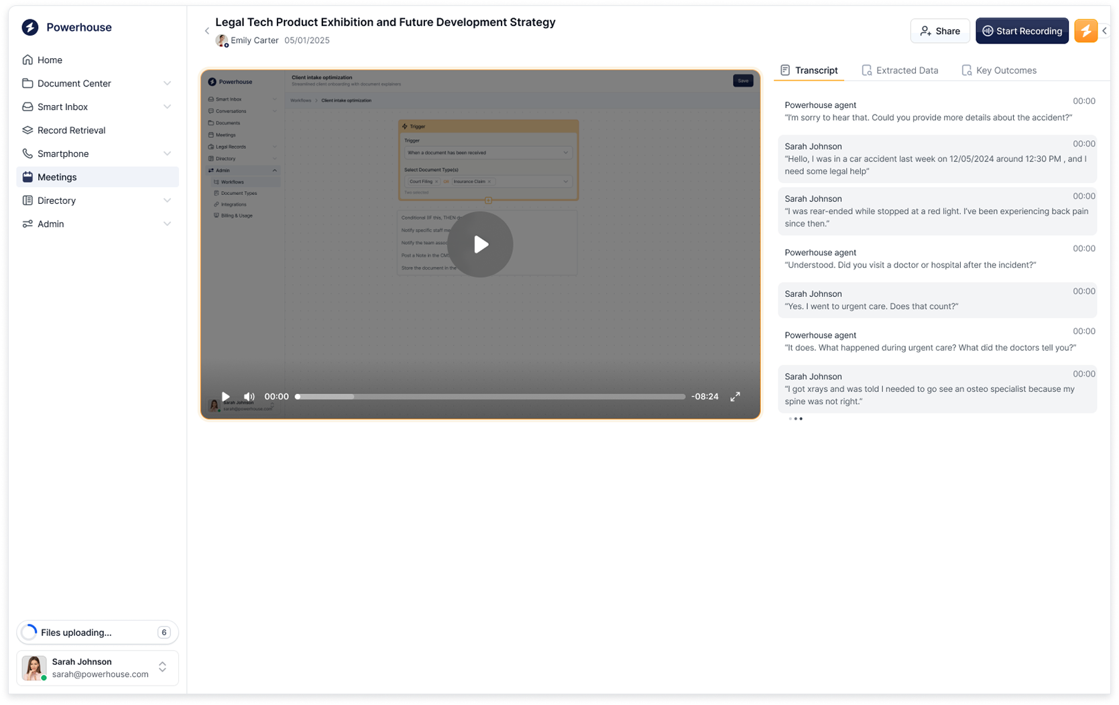
Task: Click the elapsed time 00:00 in the video
Action: [x=276, y=397]
